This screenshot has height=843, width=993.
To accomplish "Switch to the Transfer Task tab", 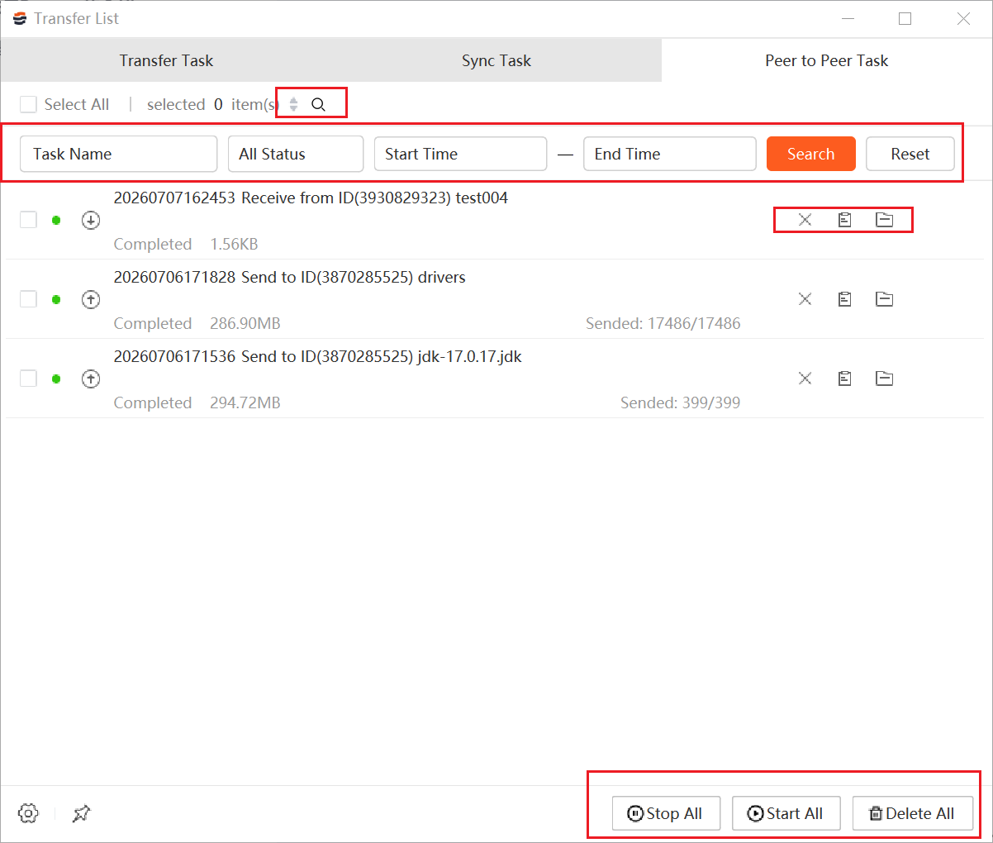I will pyautogui.click(x=166, y=60).
